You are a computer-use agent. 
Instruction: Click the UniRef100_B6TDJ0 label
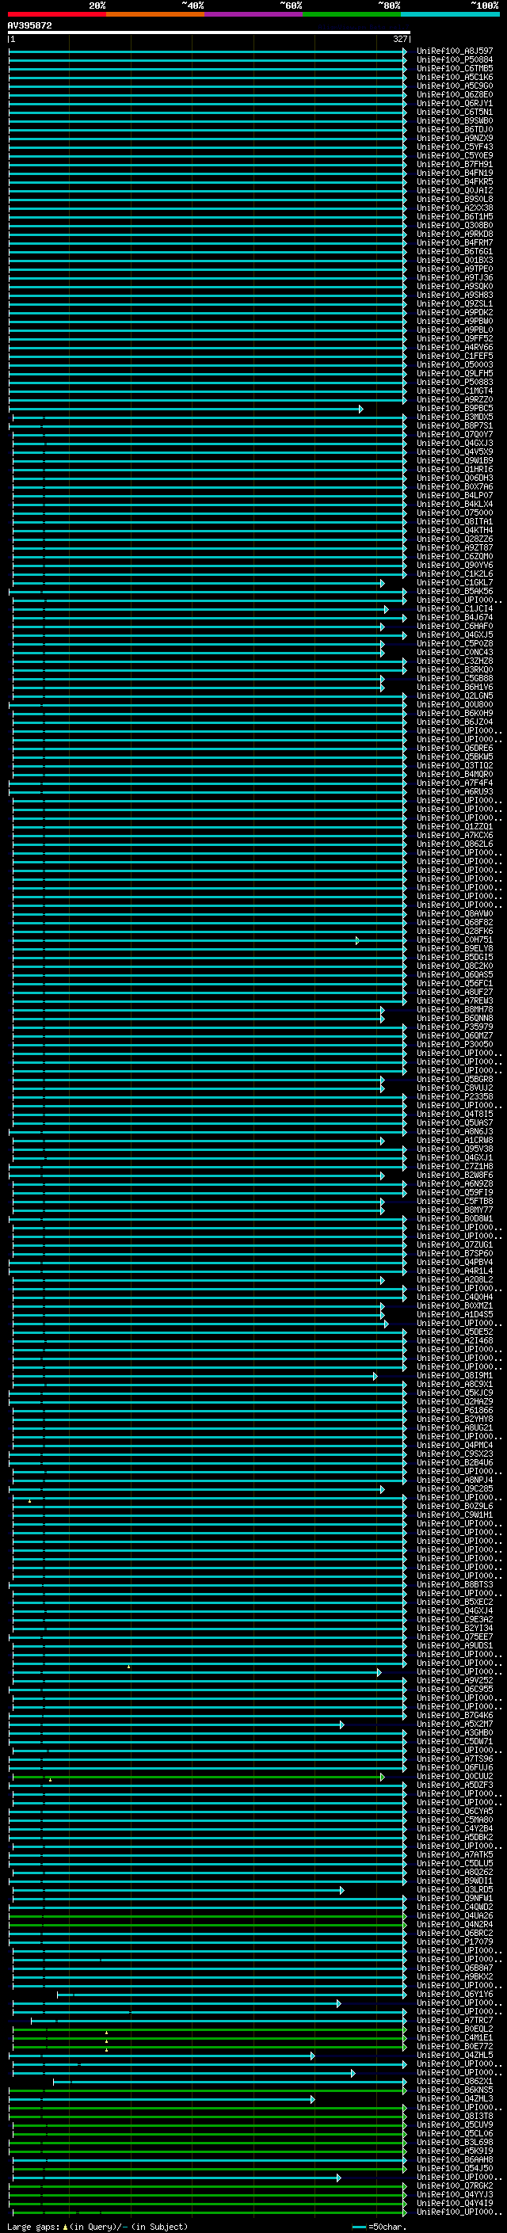pos(455,129)
